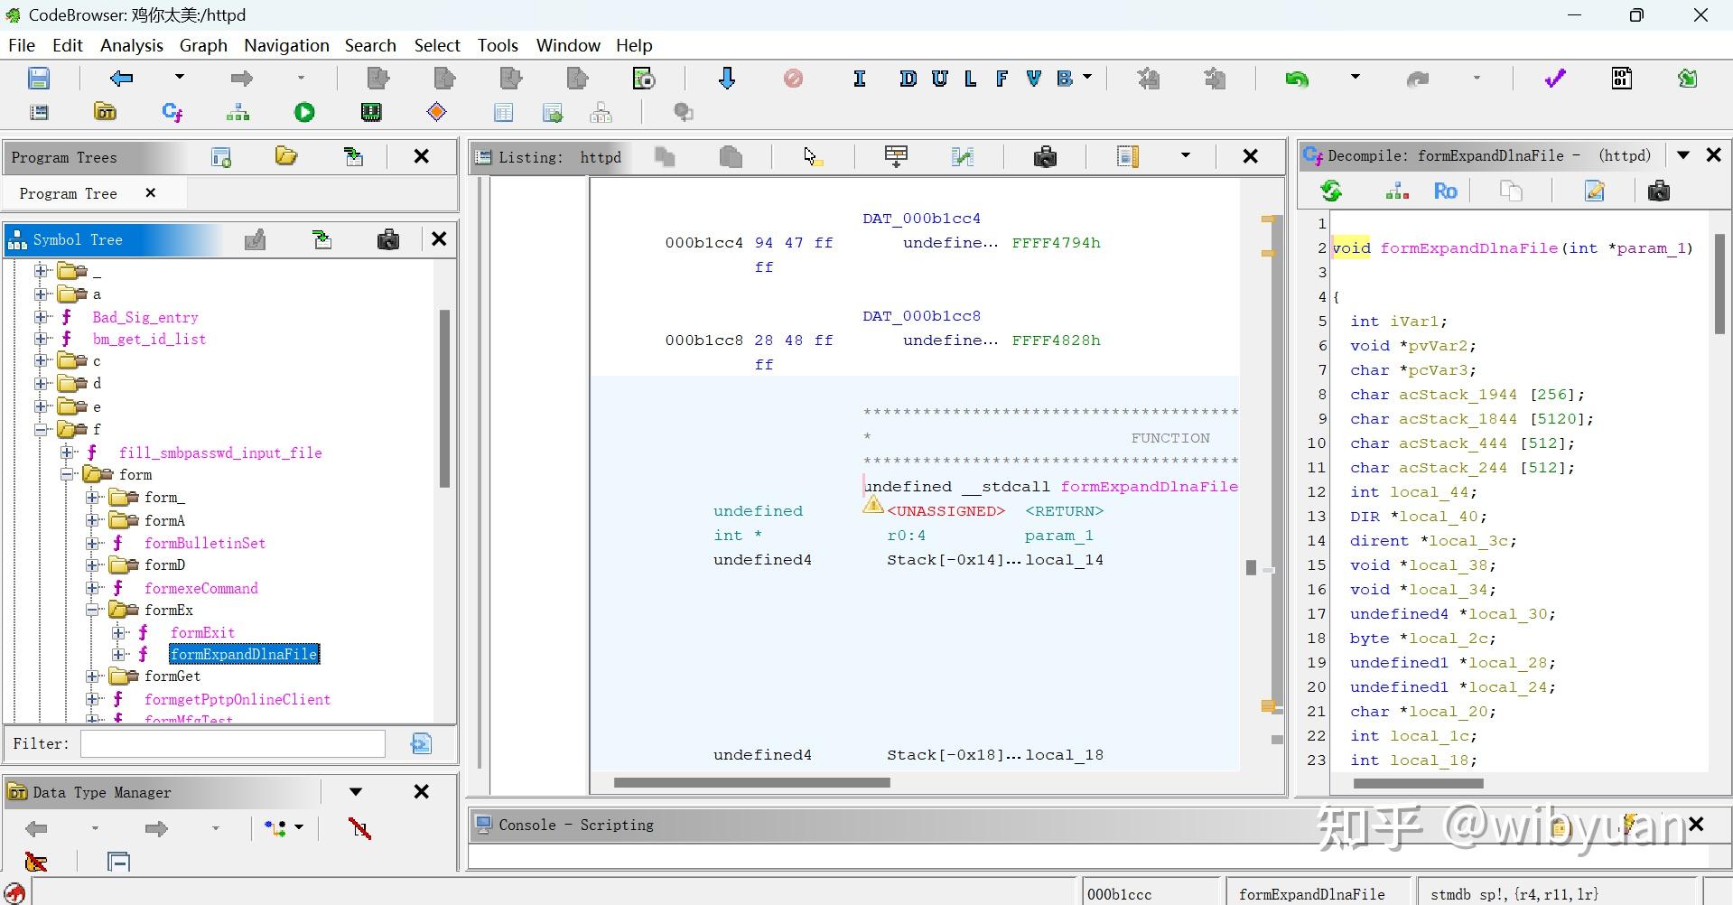The width and height of the screenshot is (1733, 905).
Task: Click the Symbol Tree Filter input field
Action: (x=233, y=743)
